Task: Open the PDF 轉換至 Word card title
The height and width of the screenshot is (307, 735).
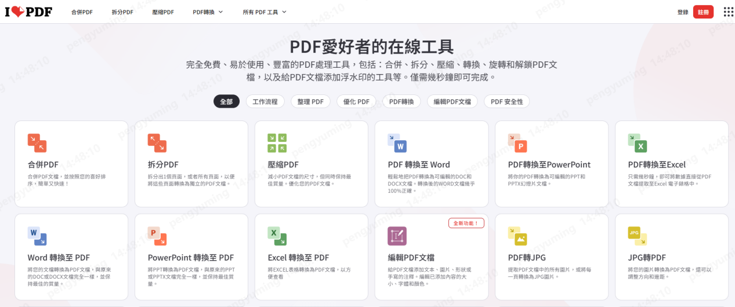Action: point(419,165)
